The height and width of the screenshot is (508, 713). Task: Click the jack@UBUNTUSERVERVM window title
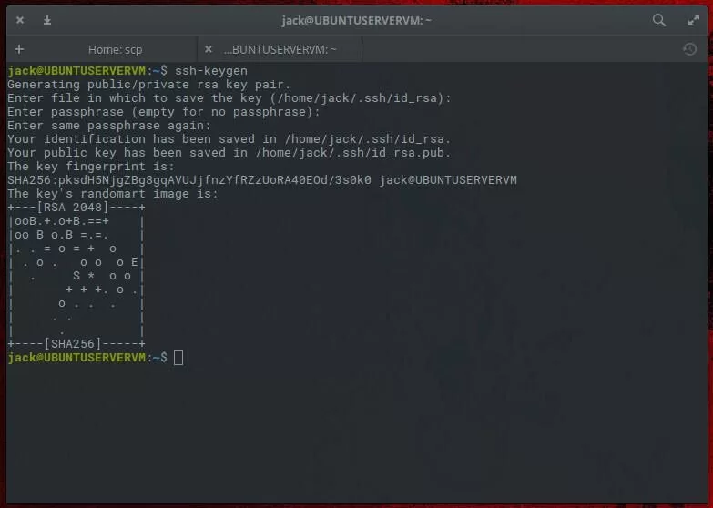point(356,20)
